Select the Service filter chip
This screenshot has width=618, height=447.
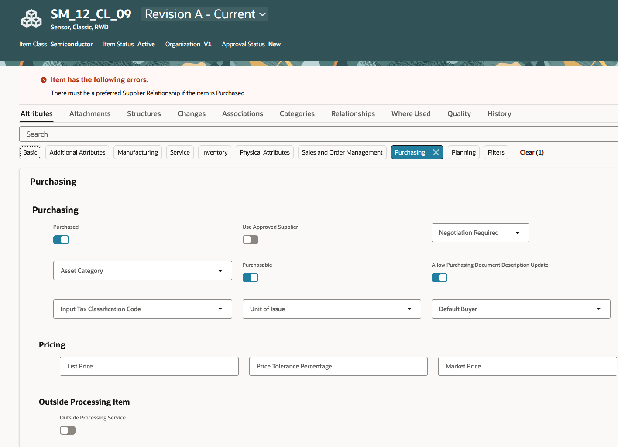click(x=180, y=152)
